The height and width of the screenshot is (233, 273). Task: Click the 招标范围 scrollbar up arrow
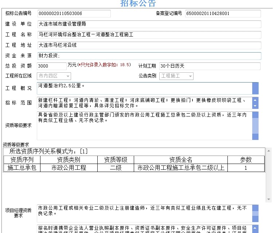[255, 100]
